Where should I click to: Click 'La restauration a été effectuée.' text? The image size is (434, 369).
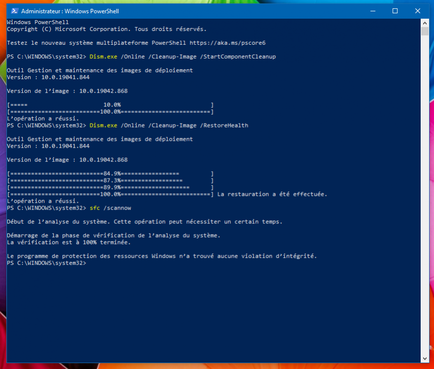pos(272,194)
